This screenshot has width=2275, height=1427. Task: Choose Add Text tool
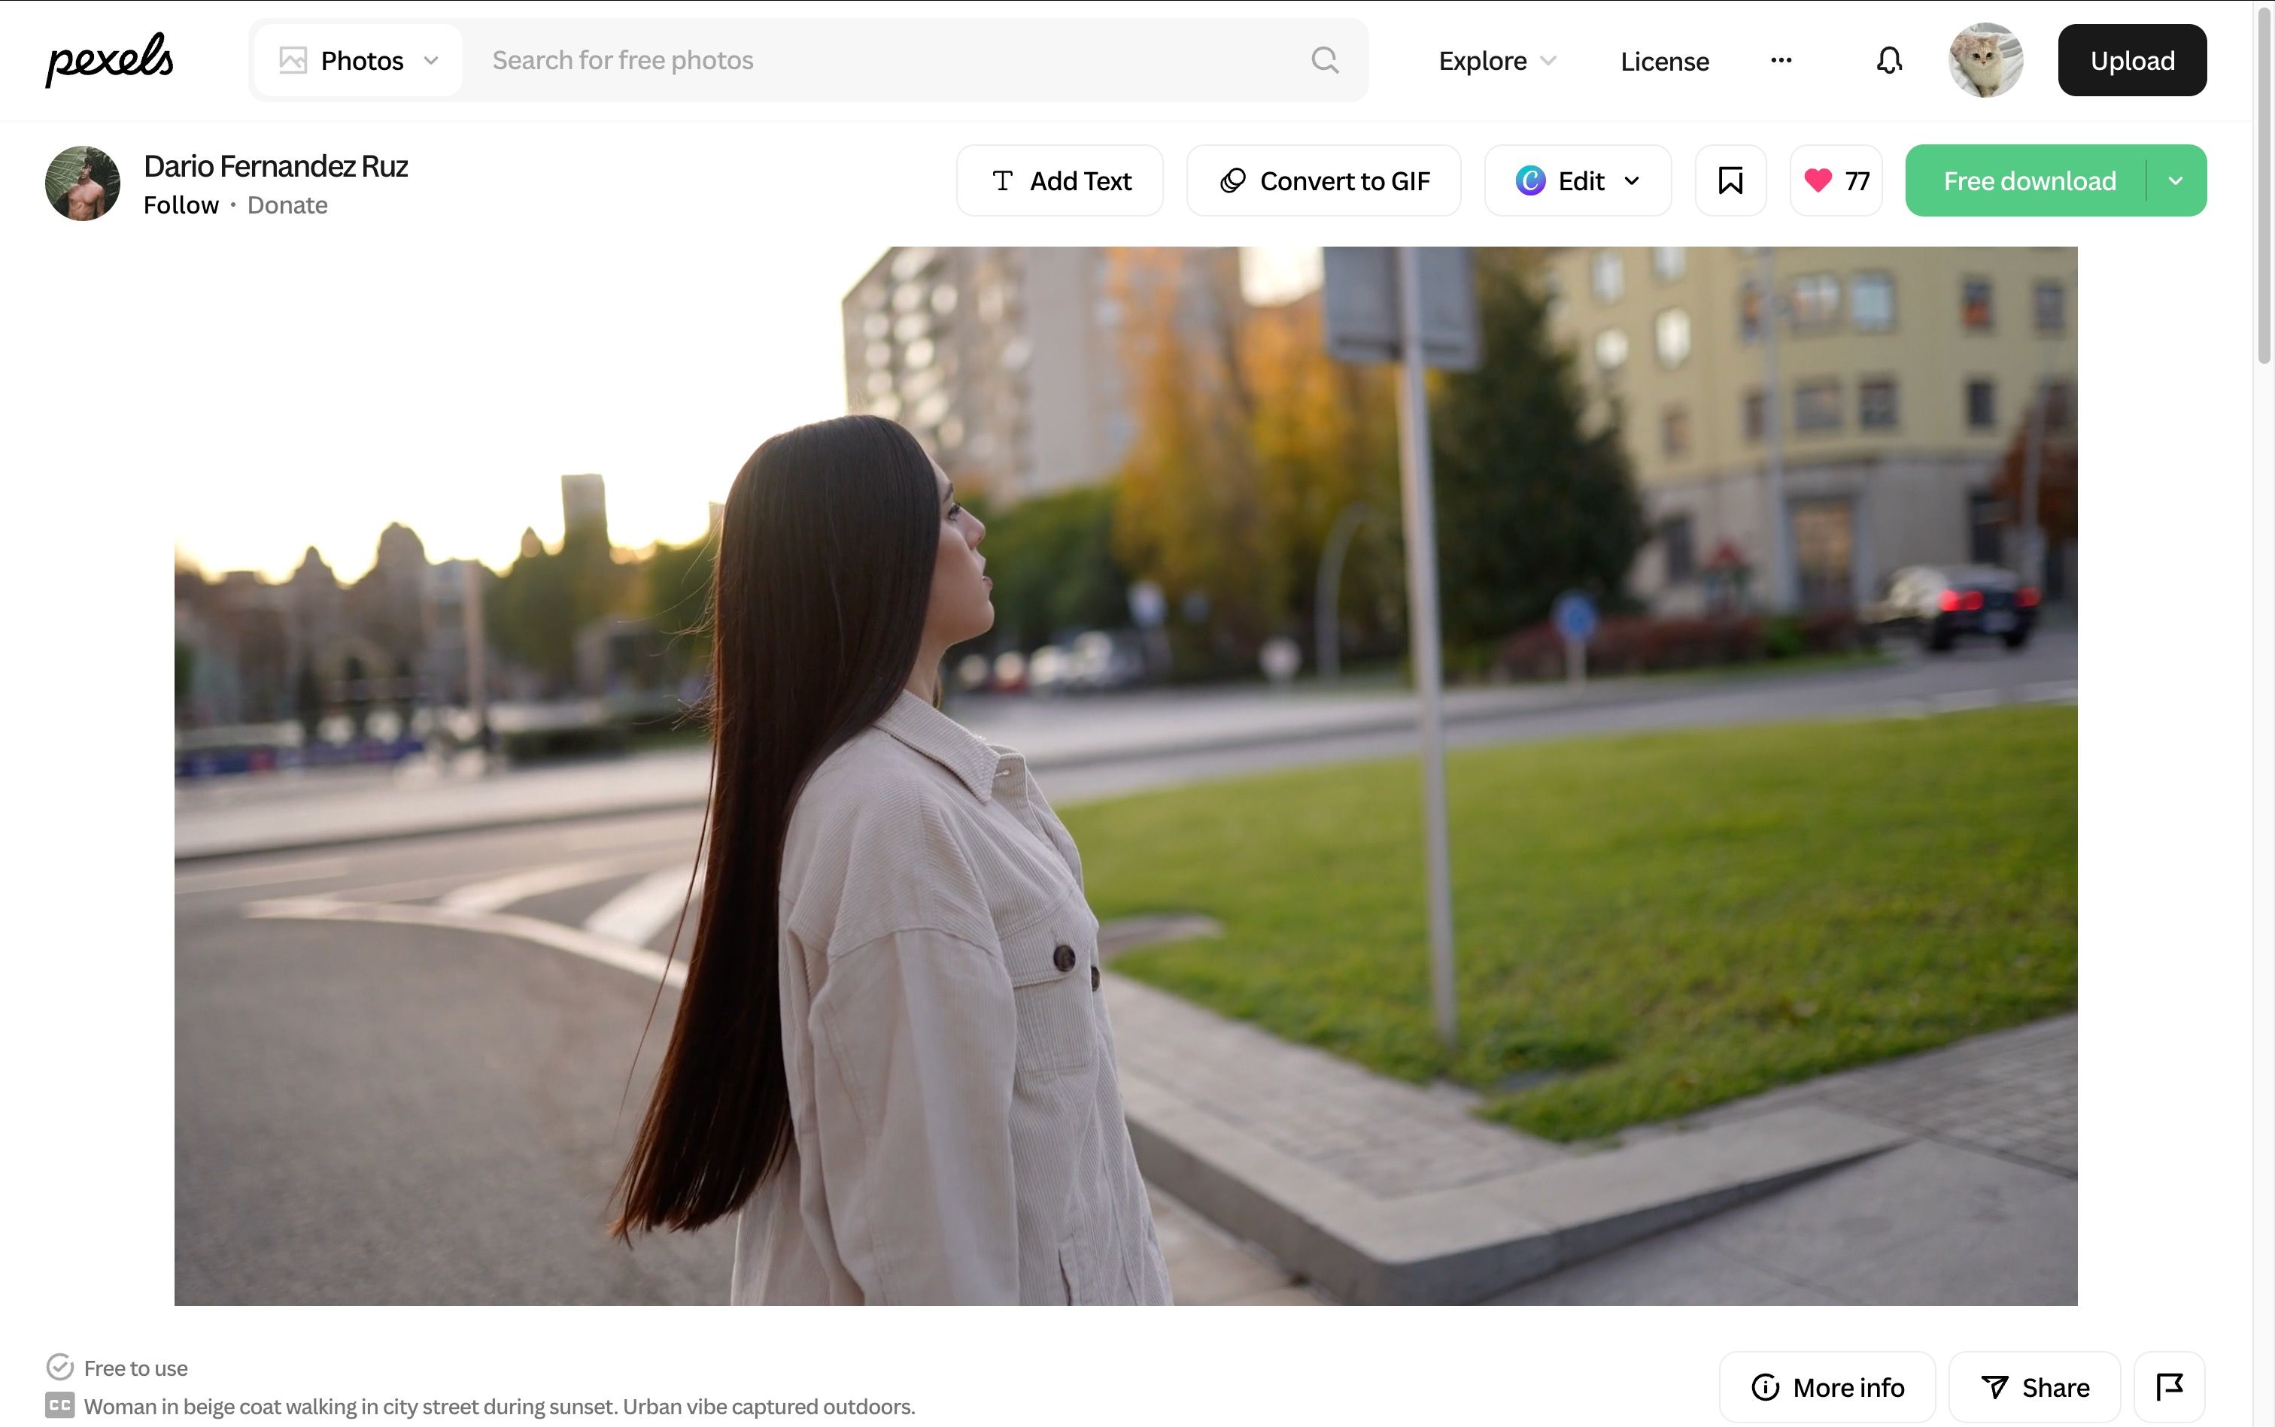[1059, 180]
